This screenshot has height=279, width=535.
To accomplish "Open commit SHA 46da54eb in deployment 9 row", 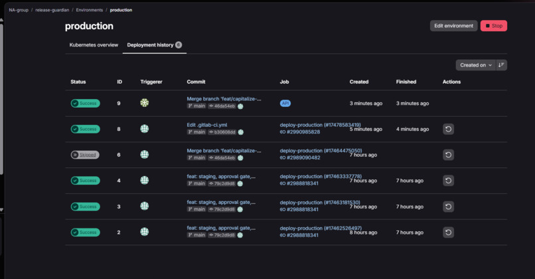I will [222, 106].
